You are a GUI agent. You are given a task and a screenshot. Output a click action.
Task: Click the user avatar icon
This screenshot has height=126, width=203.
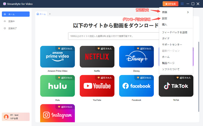[x=6, y=117]
